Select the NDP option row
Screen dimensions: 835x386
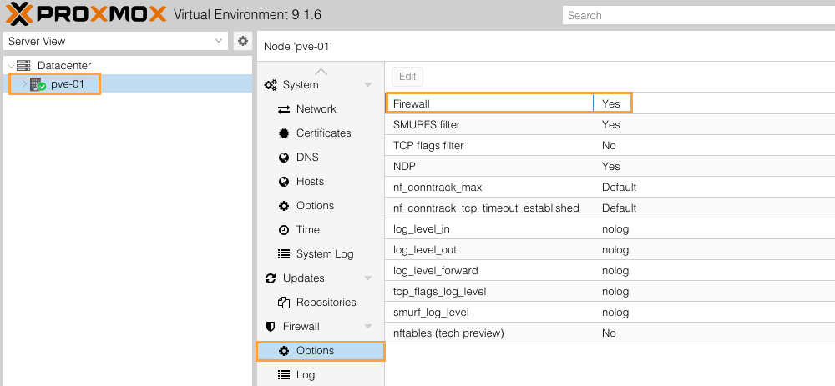pyautogui.click(x=610, y=167)
